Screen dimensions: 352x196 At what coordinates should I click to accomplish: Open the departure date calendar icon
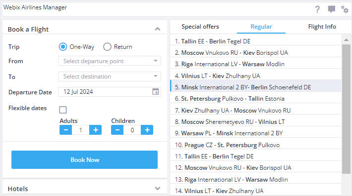point(155,92)
